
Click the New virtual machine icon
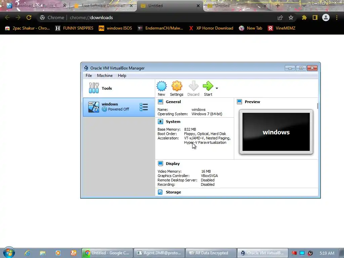162,88
